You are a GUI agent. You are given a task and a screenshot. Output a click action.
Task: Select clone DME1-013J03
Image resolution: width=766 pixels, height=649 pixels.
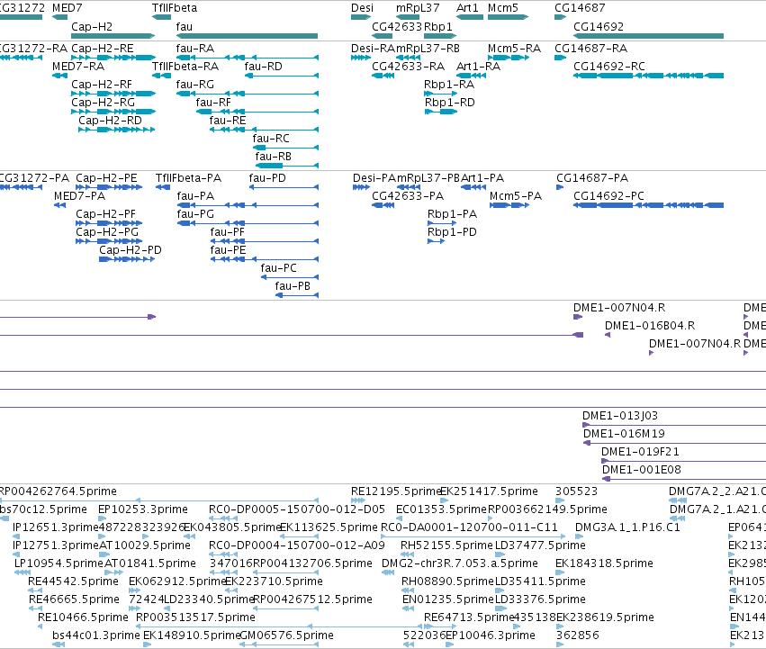click(674, 425)
